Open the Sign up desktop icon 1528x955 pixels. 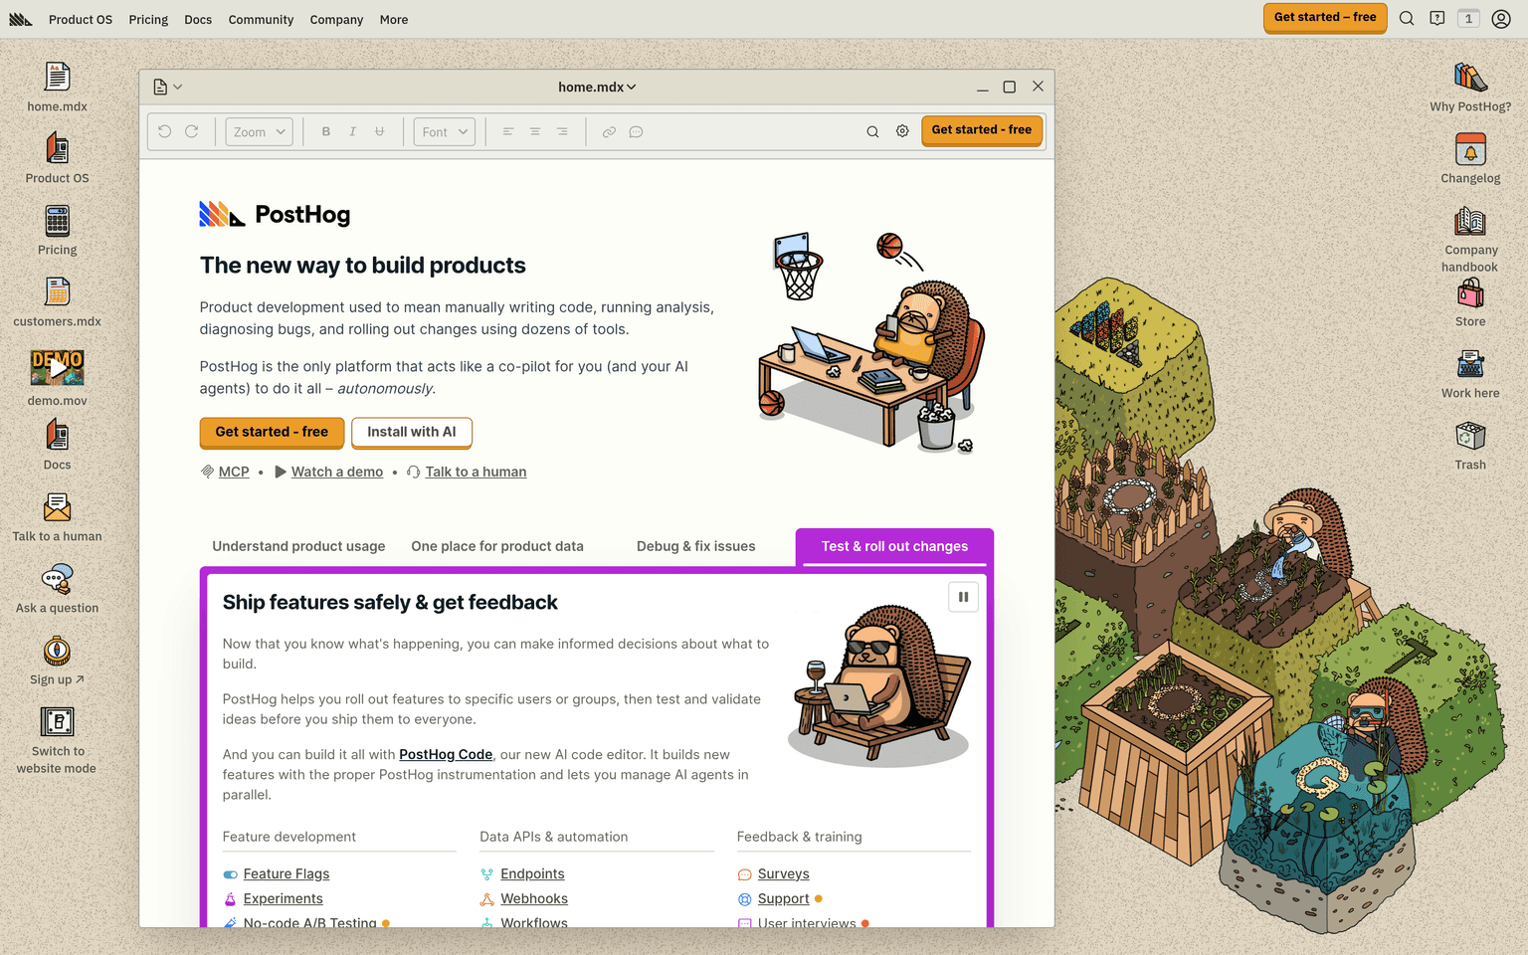click(57, 651)
